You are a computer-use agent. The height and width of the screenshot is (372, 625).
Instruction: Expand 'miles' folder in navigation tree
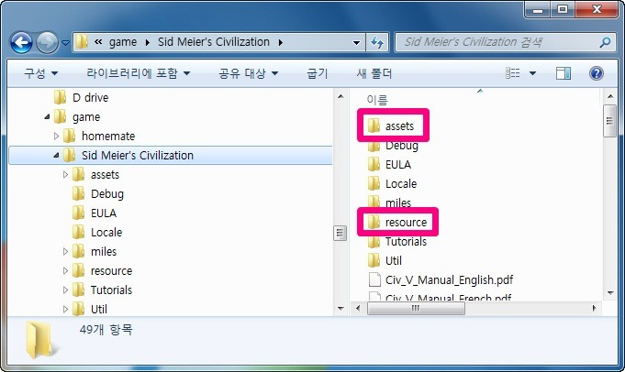65,251
